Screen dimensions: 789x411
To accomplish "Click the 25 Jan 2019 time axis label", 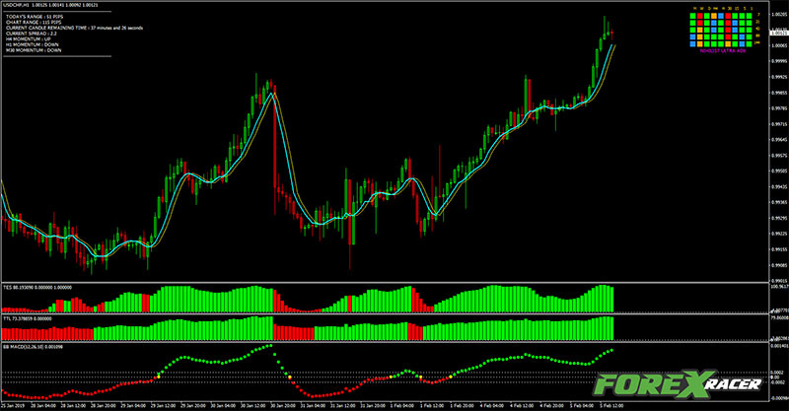I will coord(13,405).
